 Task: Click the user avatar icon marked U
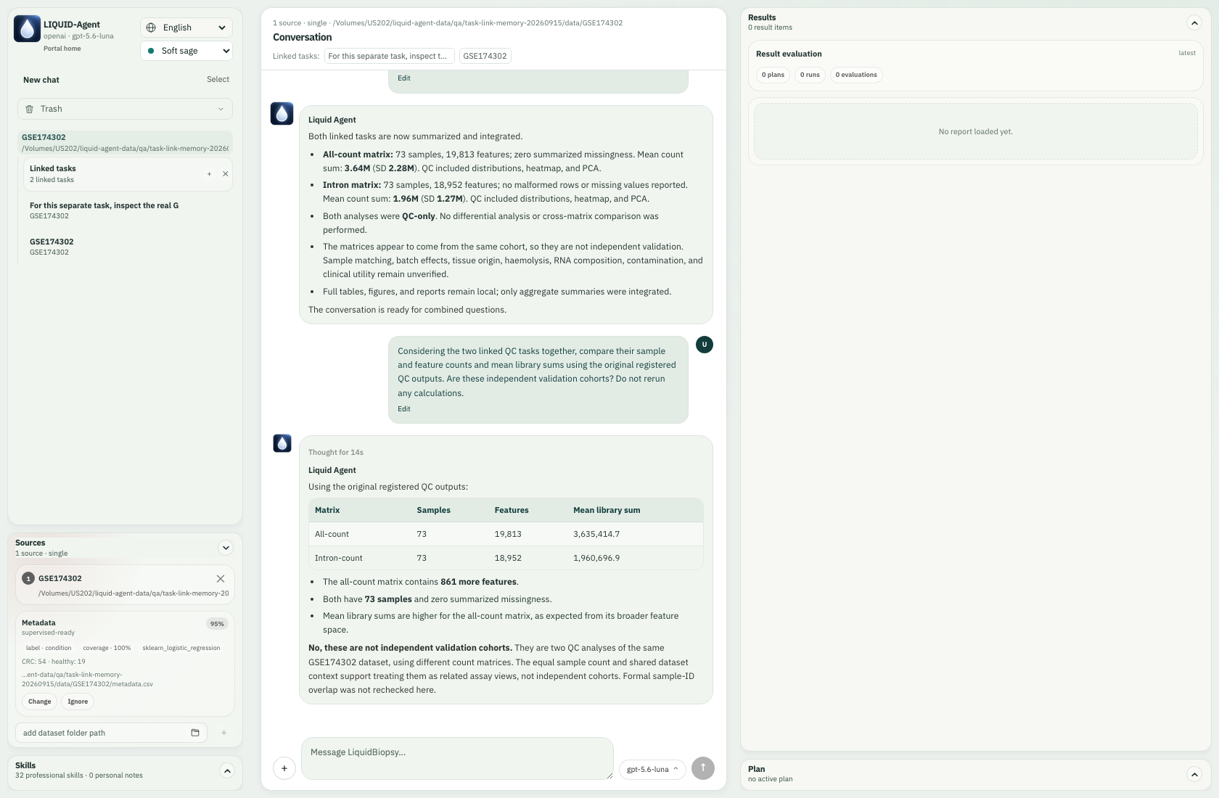click(705, 345)
